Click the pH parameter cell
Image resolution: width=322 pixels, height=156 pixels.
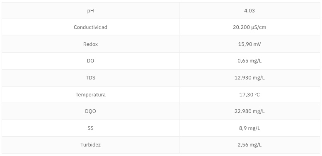91,11
